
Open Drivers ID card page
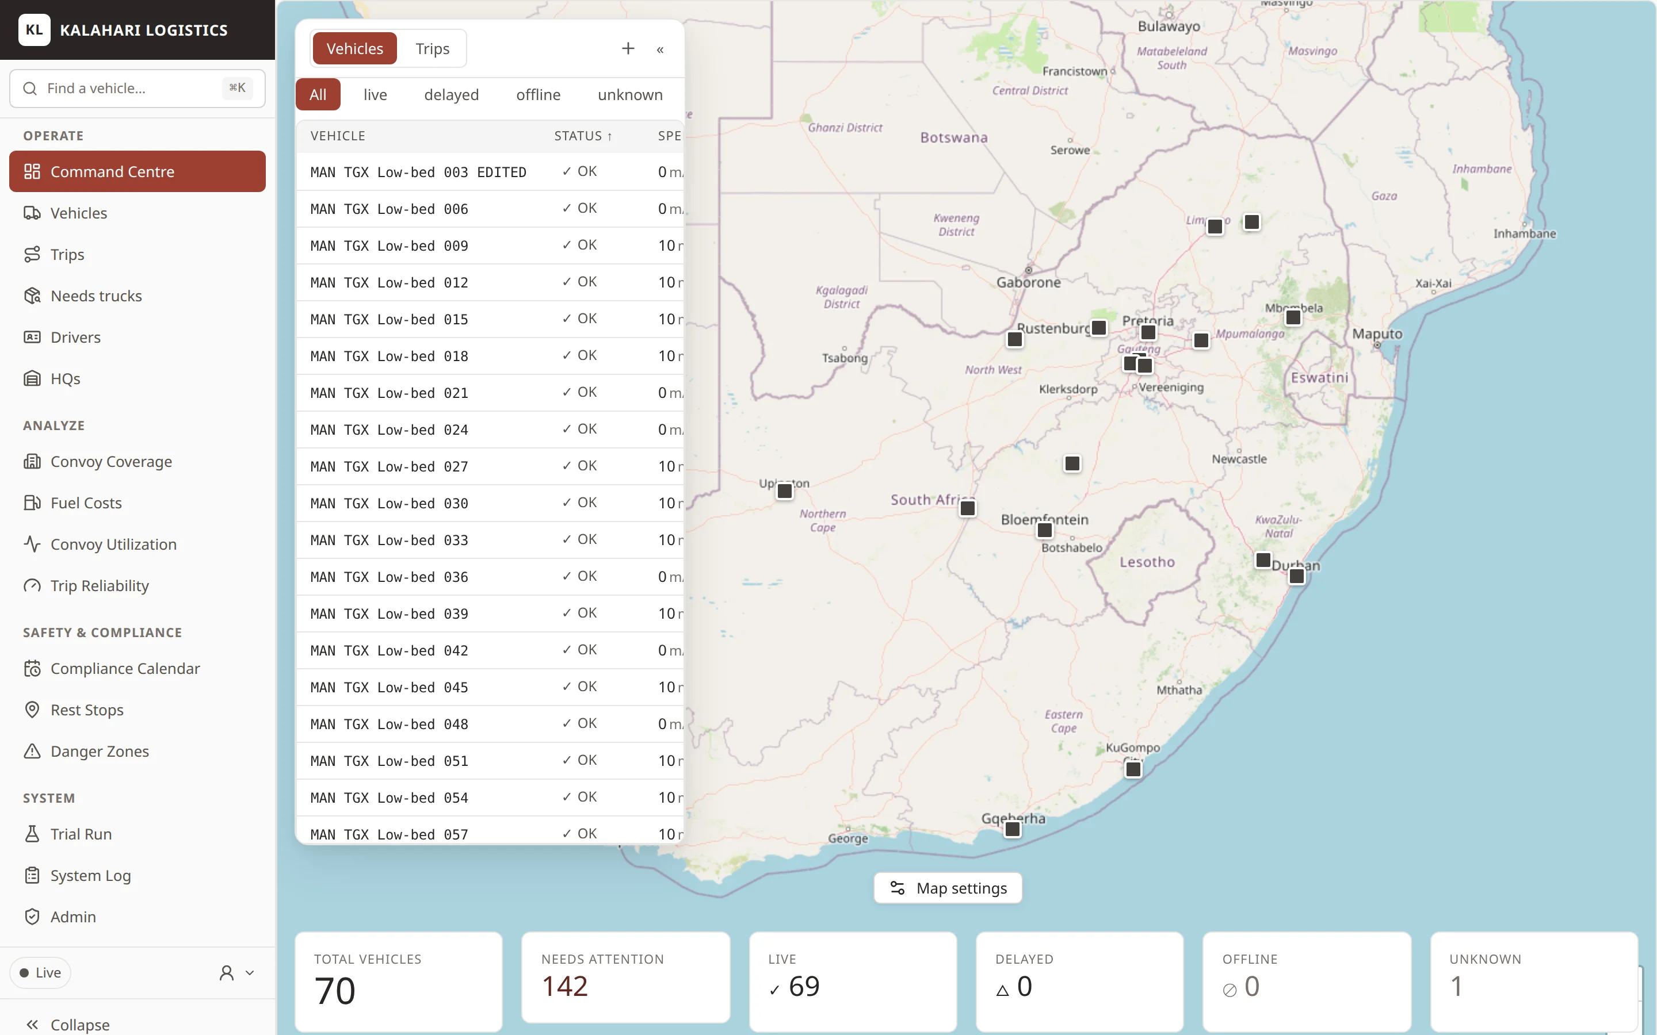(137, 337)
